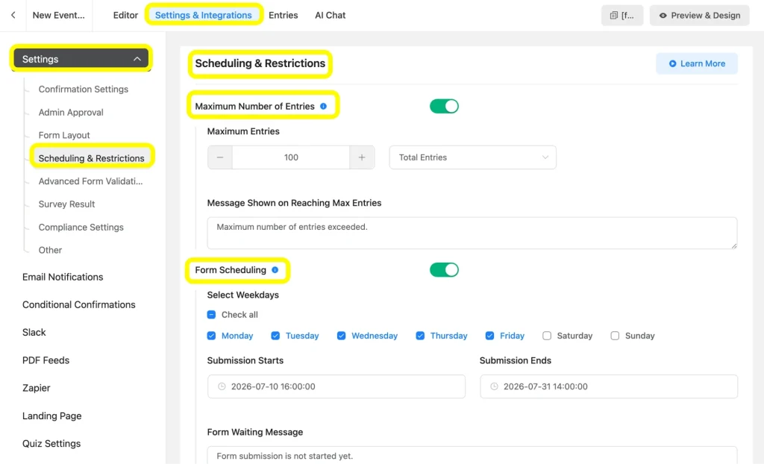764x464 pixels.
Task: Click the Preview & Design button
Action: 699,15
